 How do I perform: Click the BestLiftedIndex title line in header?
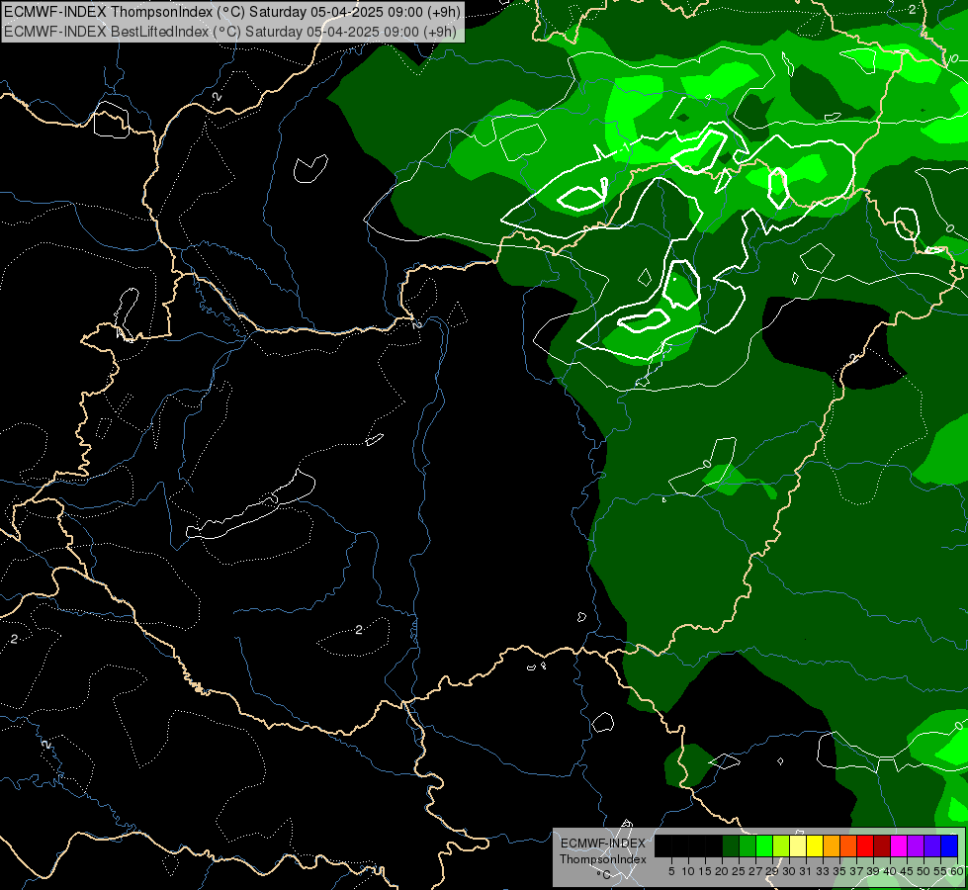coord(230,32)
